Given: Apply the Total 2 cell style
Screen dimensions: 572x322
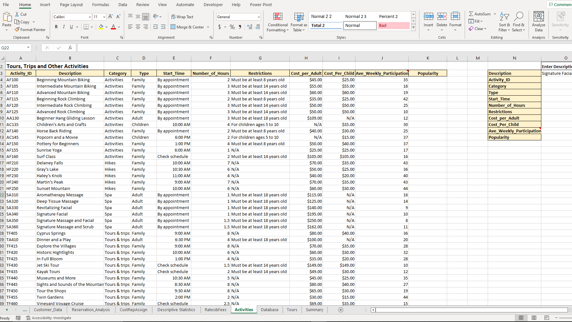Looking at the screenshot, I should [326, 26].
